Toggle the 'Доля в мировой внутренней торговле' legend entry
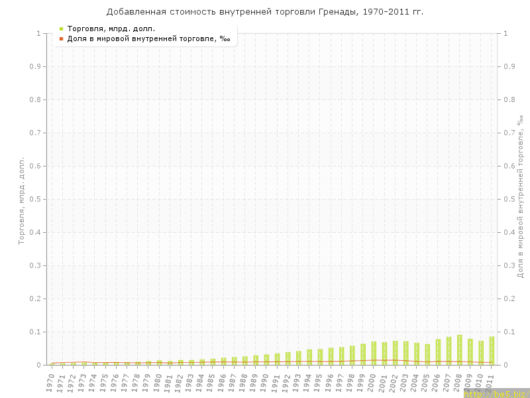530x398 pixels. [148, 38]
